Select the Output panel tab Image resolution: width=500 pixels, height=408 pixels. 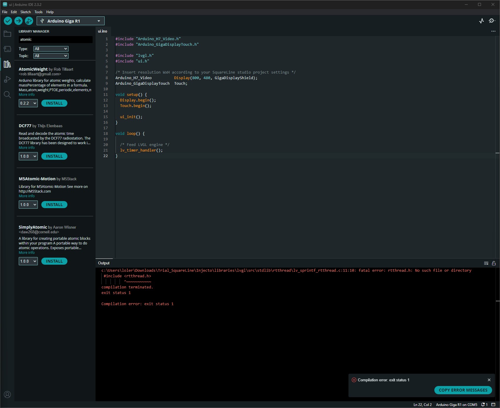coord(104,263)
